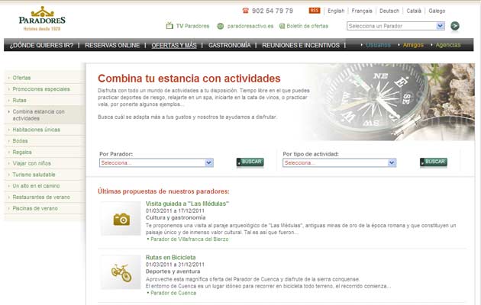Select Viajar con niños in the sidebar
This screenshot has width=481, height=305.
(x=31, y=163)
